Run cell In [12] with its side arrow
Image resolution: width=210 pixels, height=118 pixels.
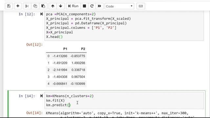tap(42, 14)
